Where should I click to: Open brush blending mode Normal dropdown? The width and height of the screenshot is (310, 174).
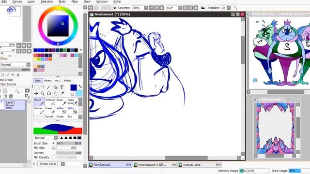coord(56,137)
